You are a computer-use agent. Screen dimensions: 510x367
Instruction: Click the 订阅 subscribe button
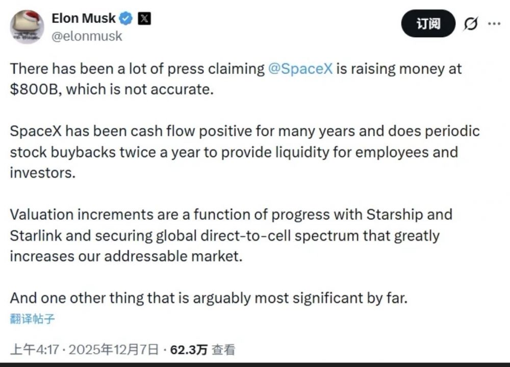tap(428, 23)
